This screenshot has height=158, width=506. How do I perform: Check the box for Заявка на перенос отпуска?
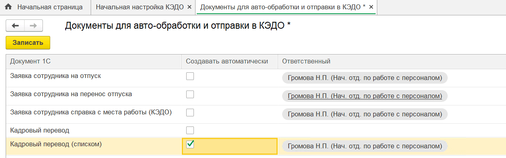click(x=190, y=95)
